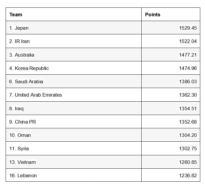Click Japan's points value 1529.45
Image resolution: width=205 pixels, height=187 pixels.
188,28
